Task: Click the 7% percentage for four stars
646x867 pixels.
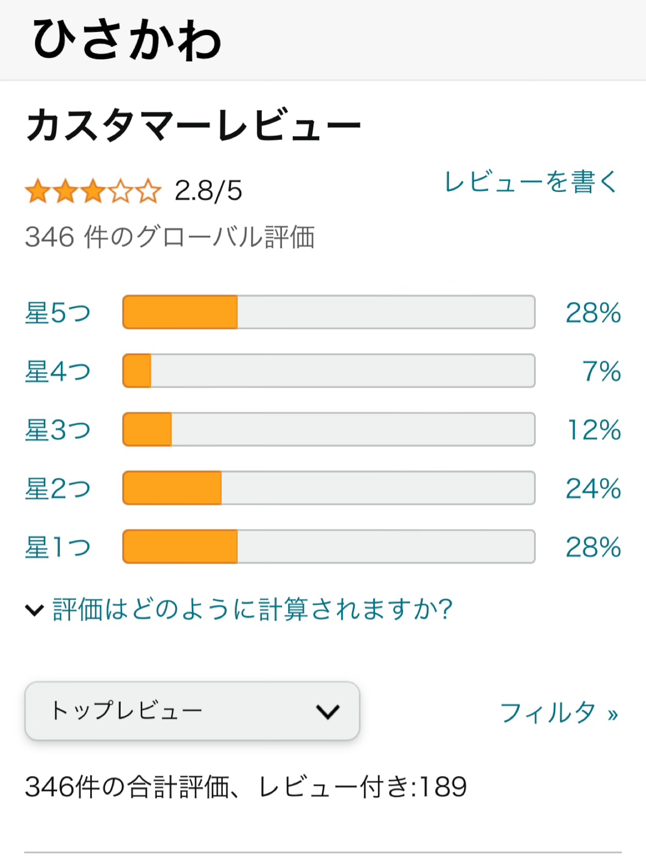Action: (601, 371)
